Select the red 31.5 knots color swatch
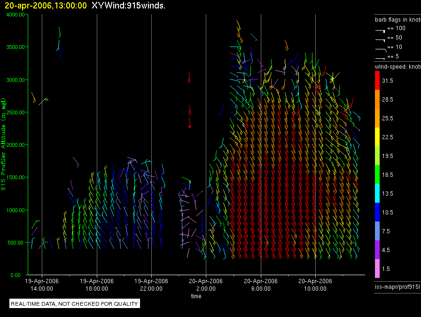This screenshot has height=317, width=421. 377,81
